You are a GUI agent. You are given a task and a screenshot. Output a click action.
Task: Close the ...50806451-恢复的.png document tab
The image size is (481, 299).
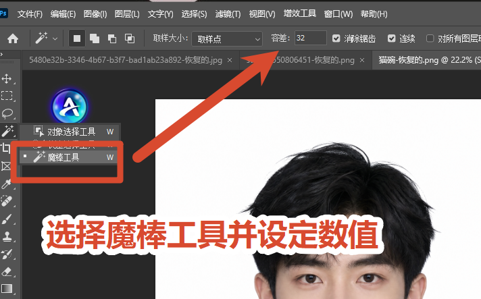click(362, 60)
